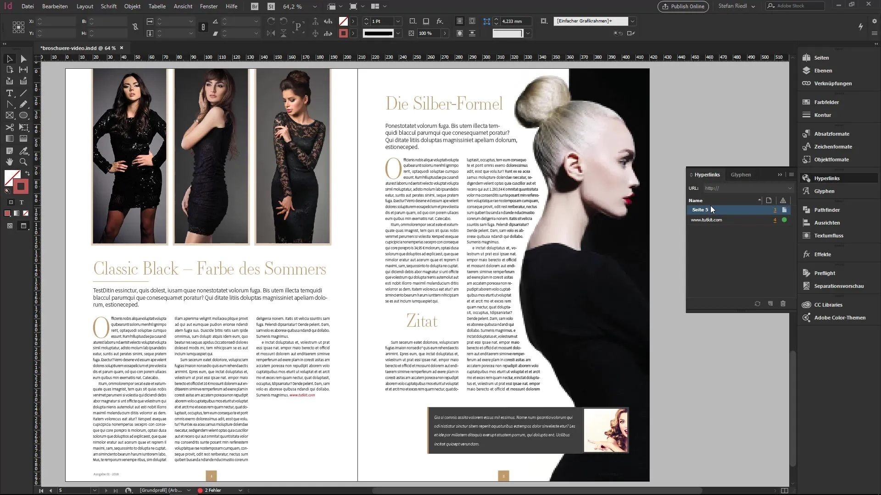Select the Selection tool arrow
This screenshot has width=881, height=495.
tap(9, 59)
